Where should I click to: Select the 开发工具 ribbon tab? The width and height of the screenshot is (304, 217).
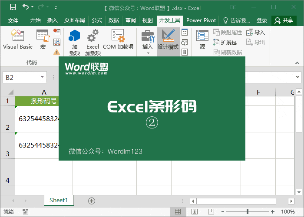point(170,20)
